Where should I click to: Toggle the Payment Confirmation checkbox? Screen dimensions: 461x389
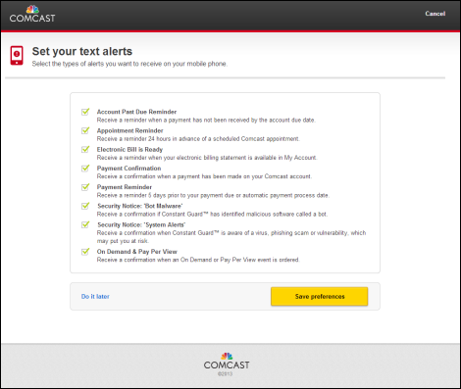pyautogui.click(x=85, y=169)
